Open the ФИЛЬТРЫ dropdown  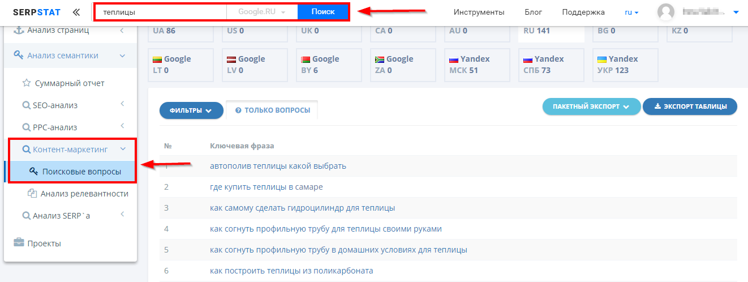click(191, 110)
